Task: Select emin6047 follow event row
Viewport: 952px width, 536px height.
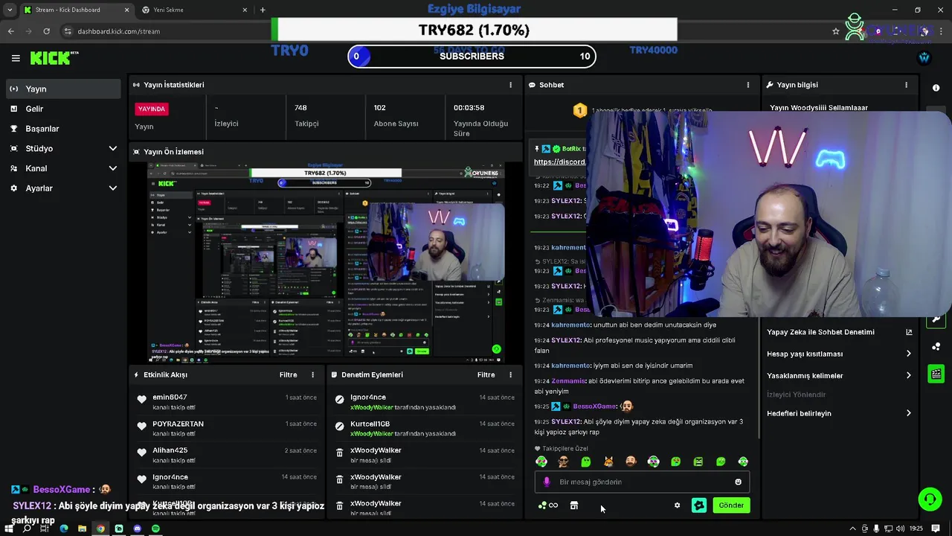Action: 226,402
